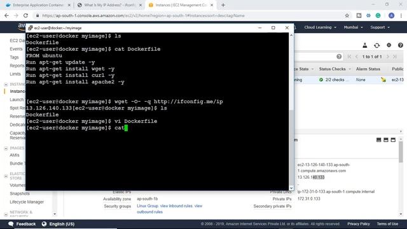Sort by Instance State column header
407x229 pixels.
[x=305, y=69]
